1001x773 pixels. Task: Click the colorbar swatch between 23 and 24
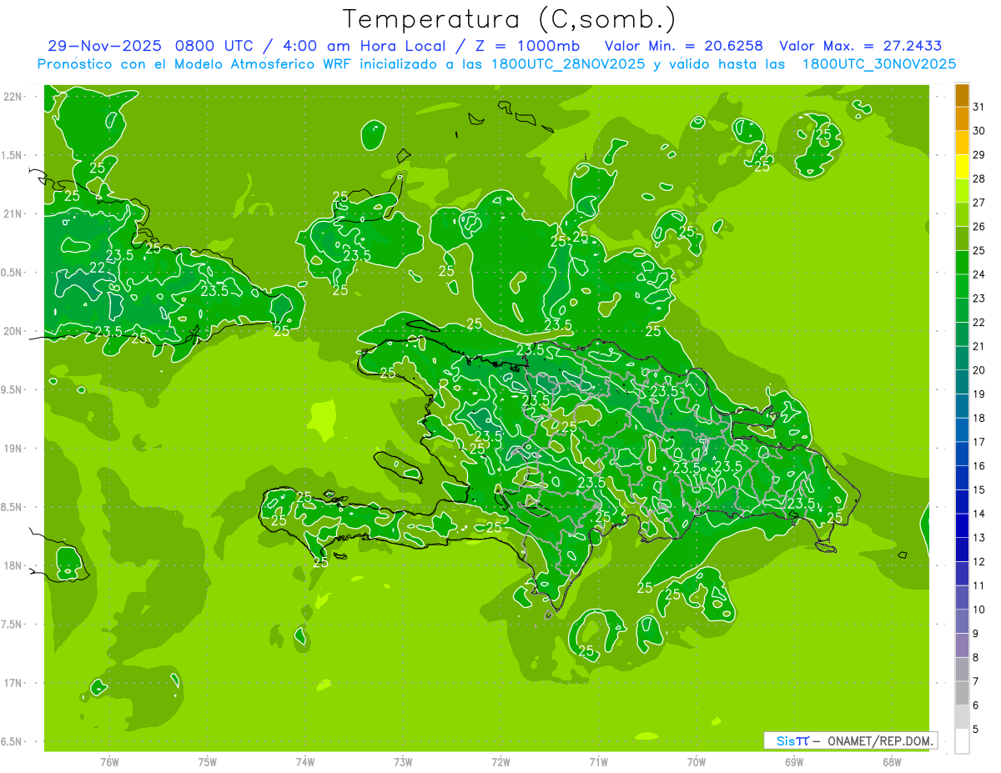[962, 287]
